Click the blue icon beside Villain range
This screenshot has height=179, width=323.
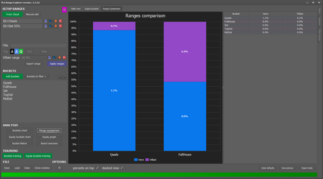click(54, 57)
